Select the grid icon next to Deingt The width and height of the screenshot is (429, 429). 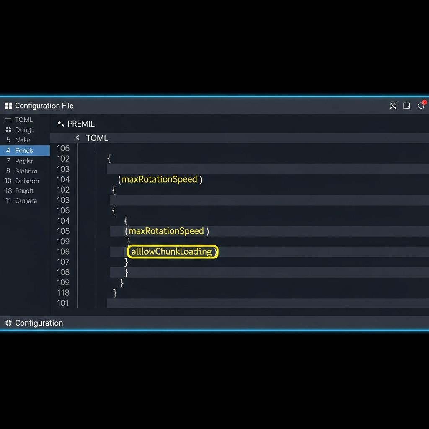pyautogui.click(x=8, y=130)
